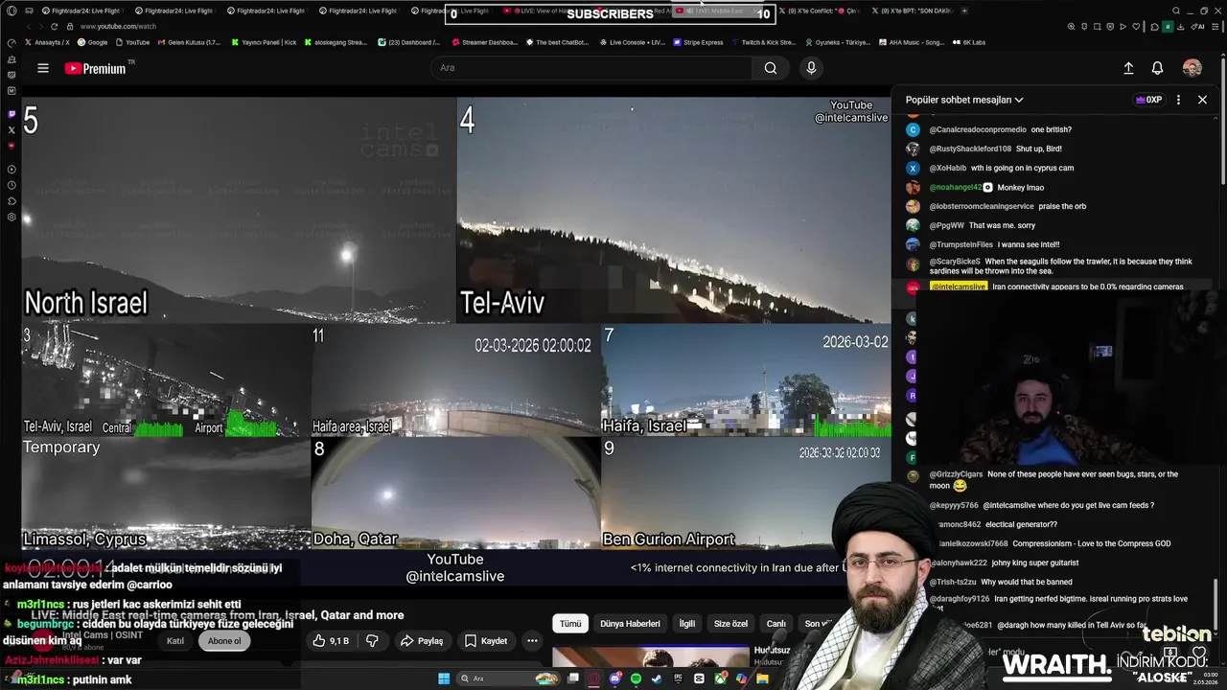Click the Kaydet save button
The height and width of the screenshot is (690, 1227).
click(486, 640)
